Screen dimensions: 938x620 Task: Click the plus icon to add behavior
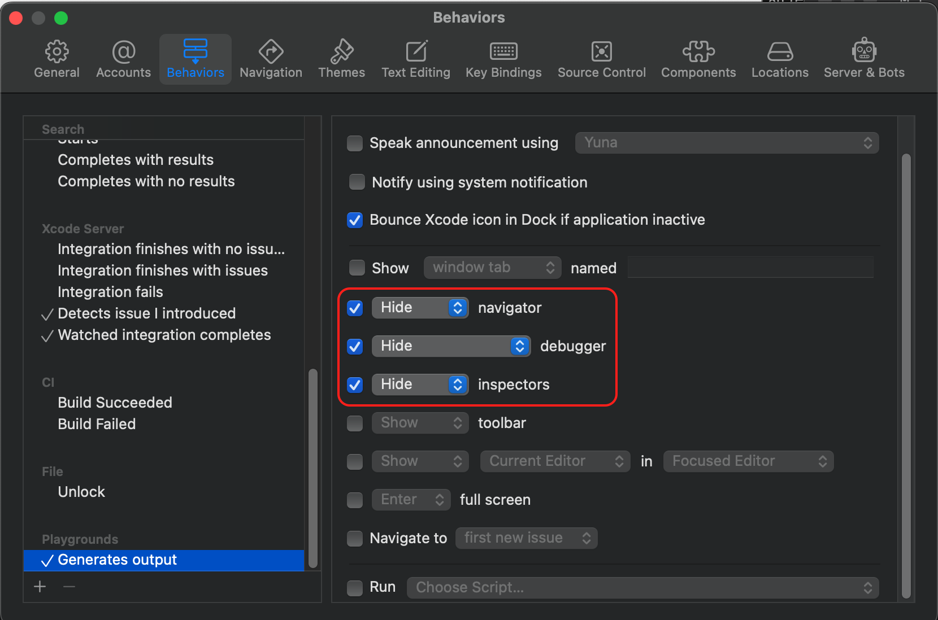(40, 587)
